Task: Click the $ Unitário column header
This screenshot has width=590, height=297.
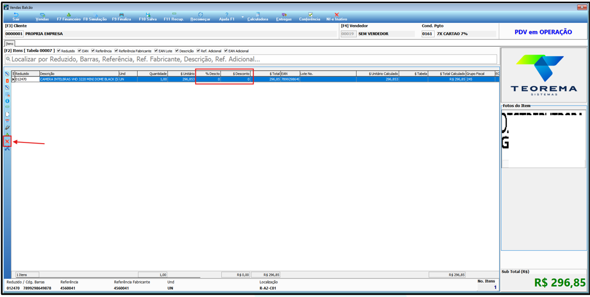Action: [181, 74]
